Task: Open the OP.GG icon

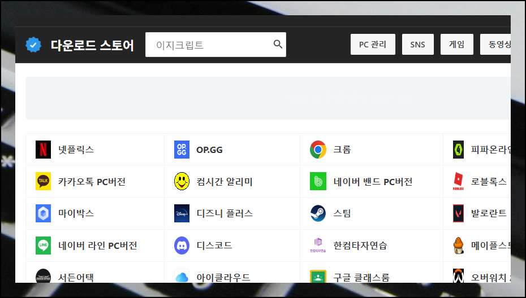Action: point(182,150)
